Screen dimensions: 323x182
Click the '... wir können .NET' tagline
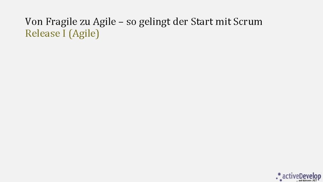[308, 181]
